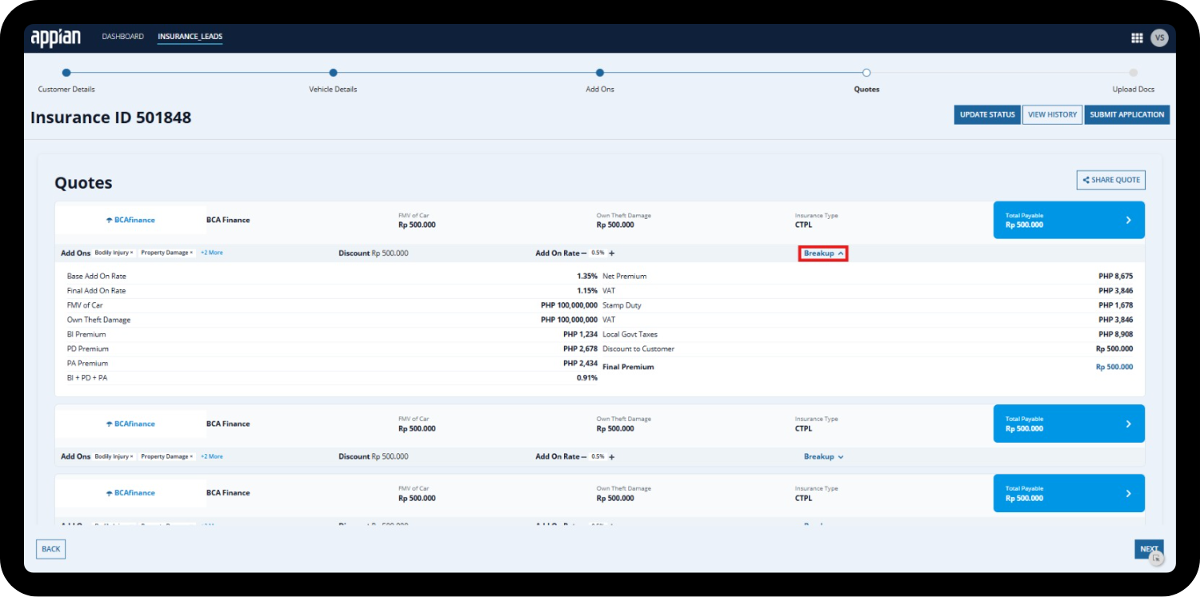
Task: Click the NEXT button
Action: [x=1149, y=549]
